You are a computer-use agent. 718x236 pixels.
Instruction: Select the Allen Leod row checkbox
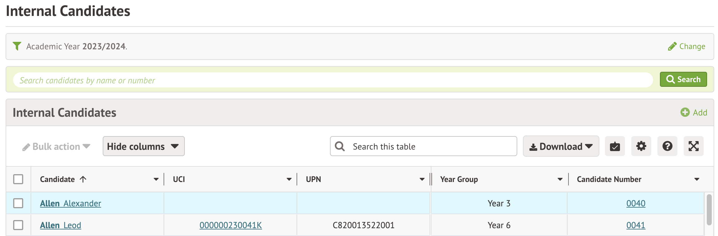(18, 225)
